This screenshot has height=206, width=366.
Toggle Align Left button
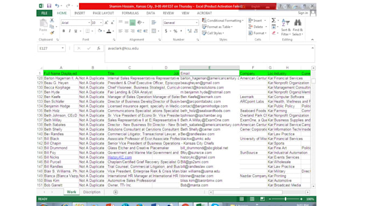pyautogui.click(x=121, y=31)
